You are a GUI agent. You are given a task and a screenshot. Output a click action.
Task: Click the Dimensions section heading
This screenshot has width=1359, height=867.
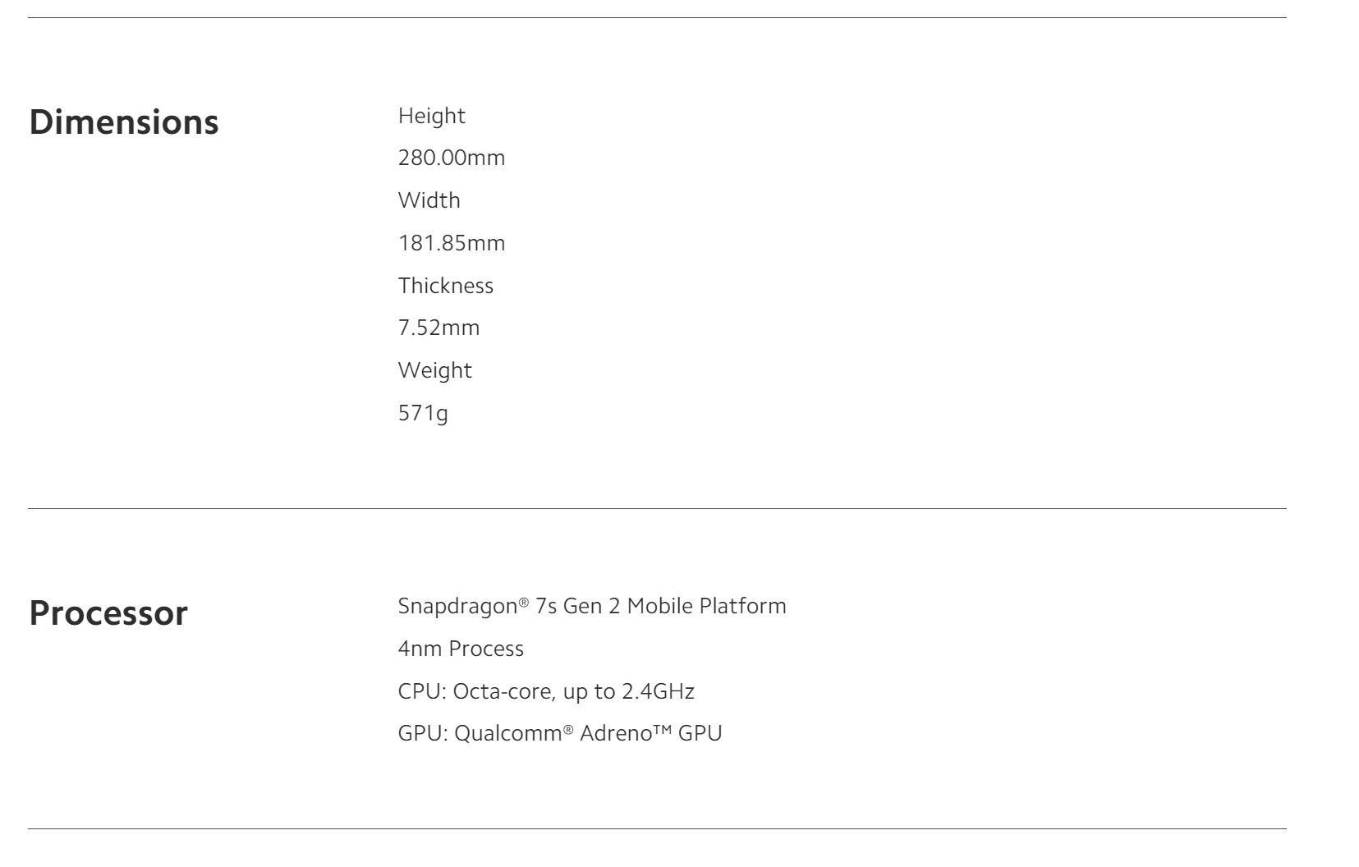[124, 122]
